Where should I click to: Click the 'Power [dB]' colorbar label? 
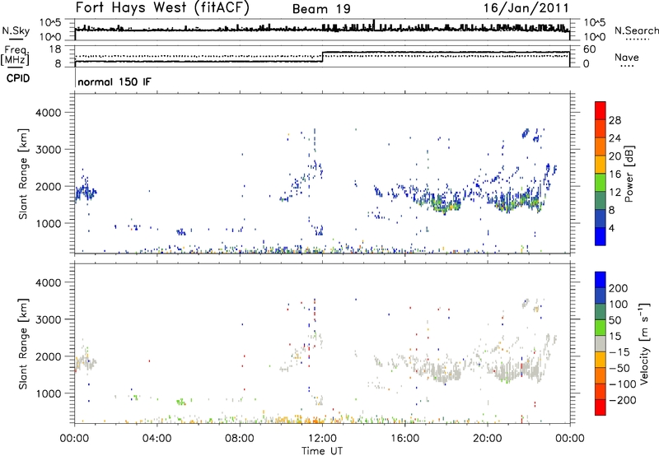[629, 174]
